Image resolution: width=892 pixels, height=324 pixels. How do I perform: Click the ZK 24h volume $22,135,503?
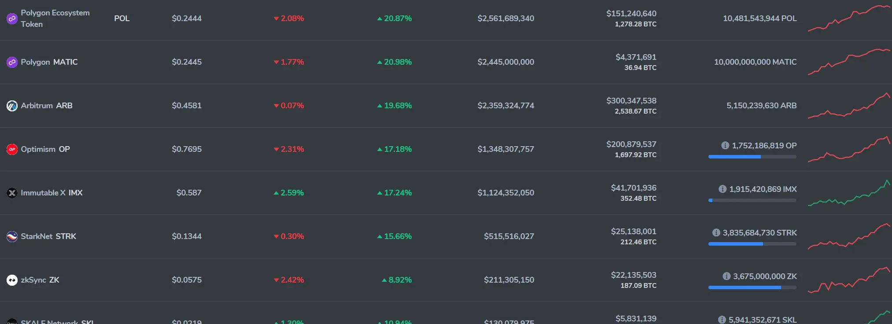click(634, 275)
